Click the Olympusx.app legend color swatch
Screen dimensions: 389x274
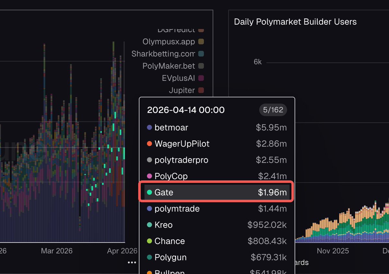click(x=201, y=42)
